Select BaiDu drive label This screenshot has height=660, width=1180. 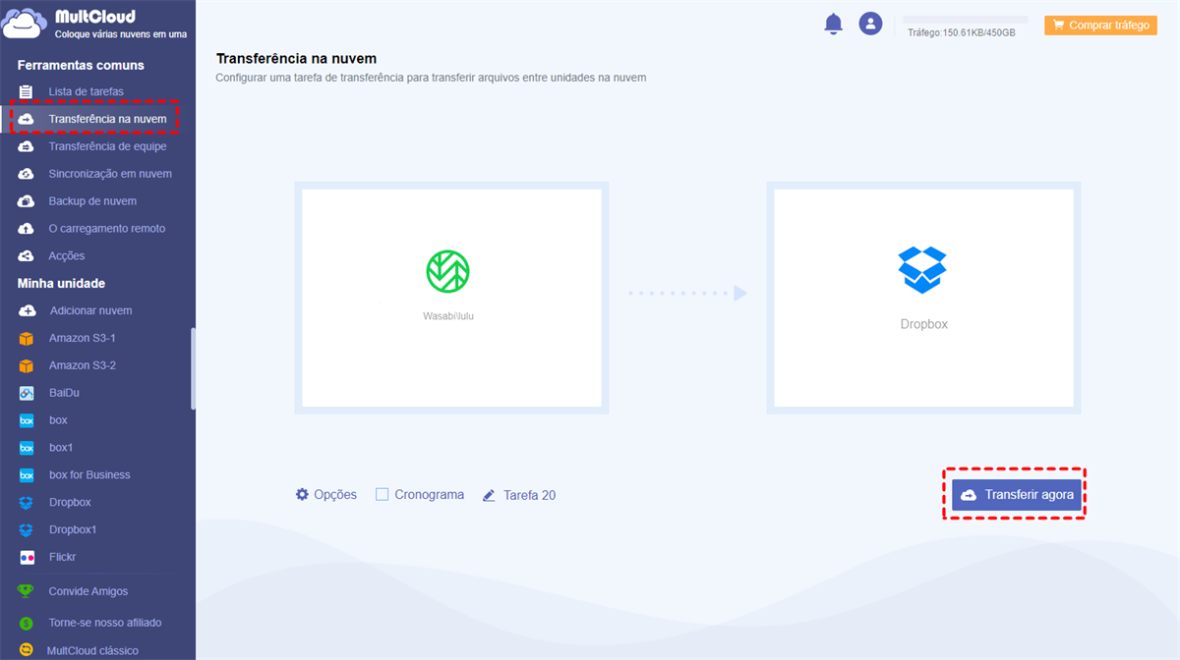click(65, 393)
